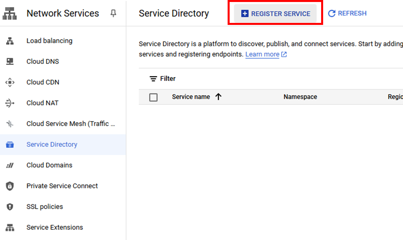403x240 pixels.
Task: Navigate to Cloud NAT
Action: (42, 103)
